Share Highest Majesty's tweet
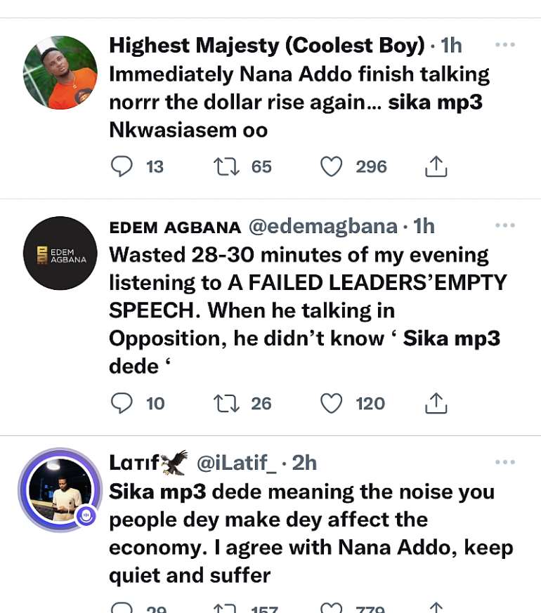This screenshot has height=613, width=541. [436, 166]
